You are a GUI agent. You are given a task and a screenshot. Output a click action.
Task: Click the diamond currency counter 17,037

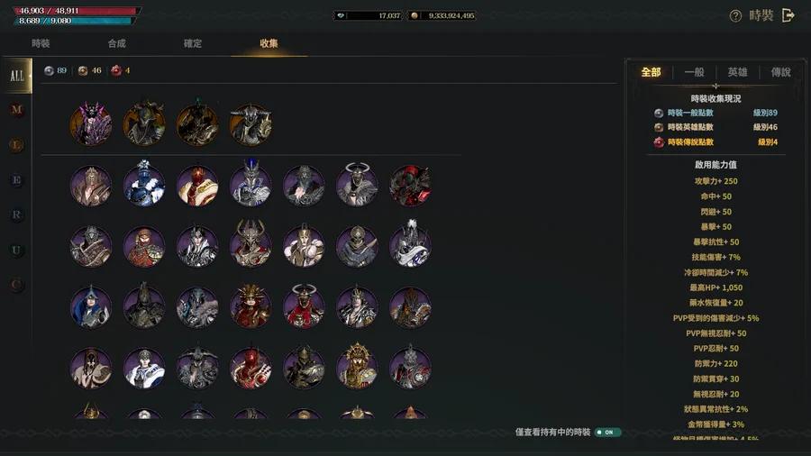coord(368,16)
